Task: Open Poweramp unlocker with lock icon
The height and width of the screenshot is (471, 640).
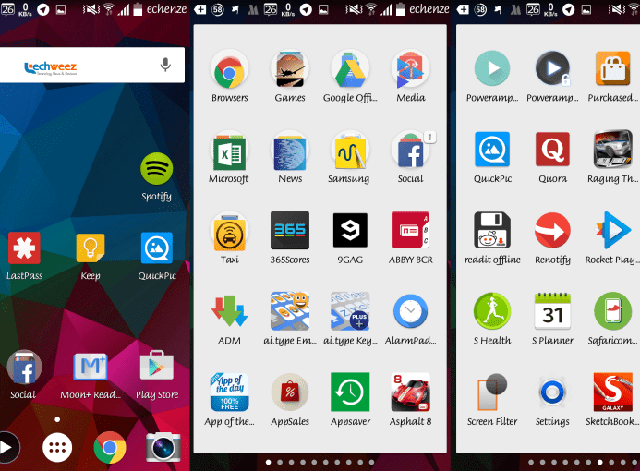Action: point(552,68)
